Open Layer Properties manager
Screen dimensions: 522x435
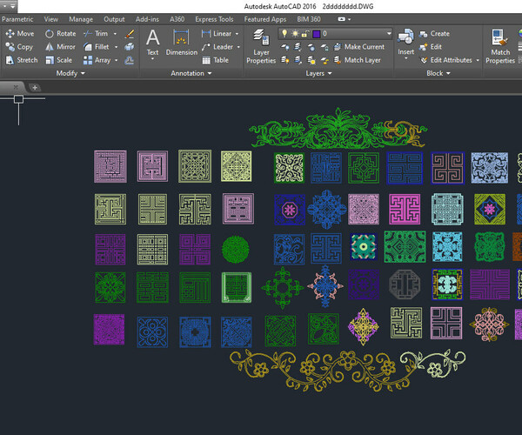click(261, 46)
